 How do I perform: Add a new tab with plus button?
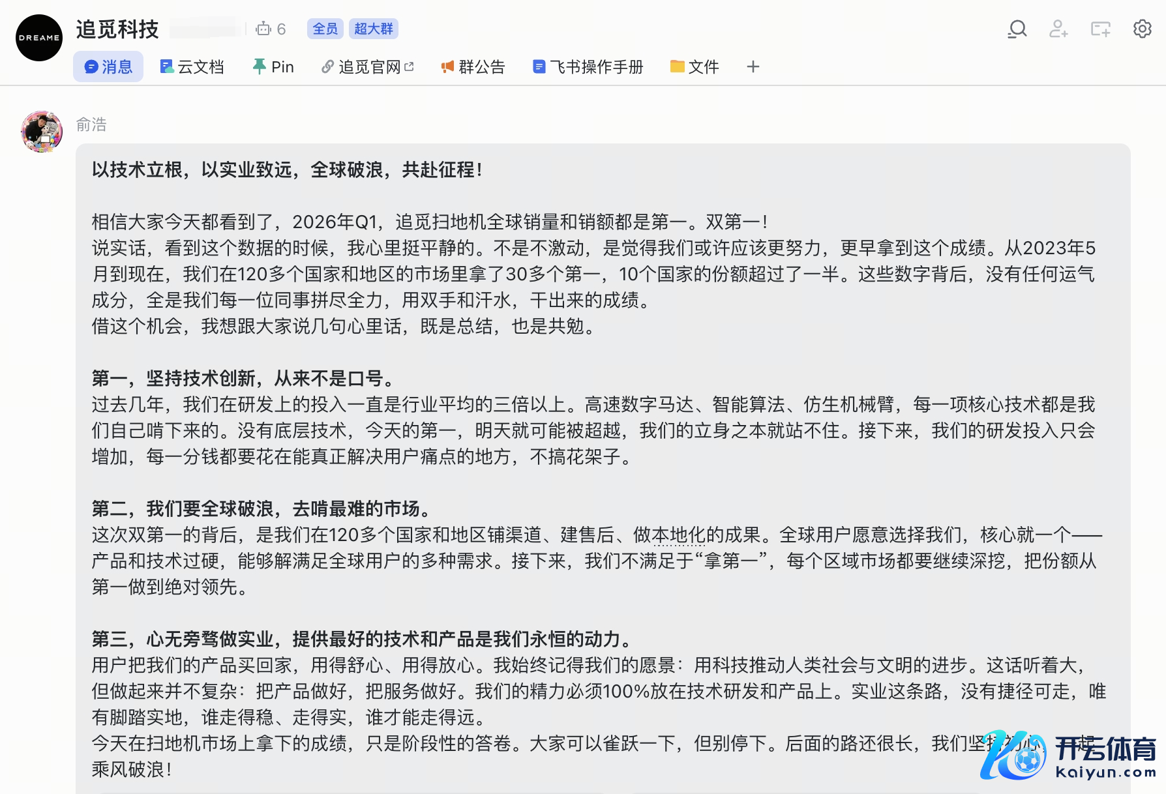(x=753, y=66)
